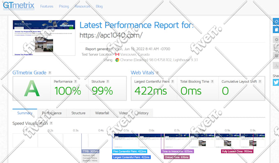Open the Video tab
This screenshot has height=163, width=279.
(123, 113)
